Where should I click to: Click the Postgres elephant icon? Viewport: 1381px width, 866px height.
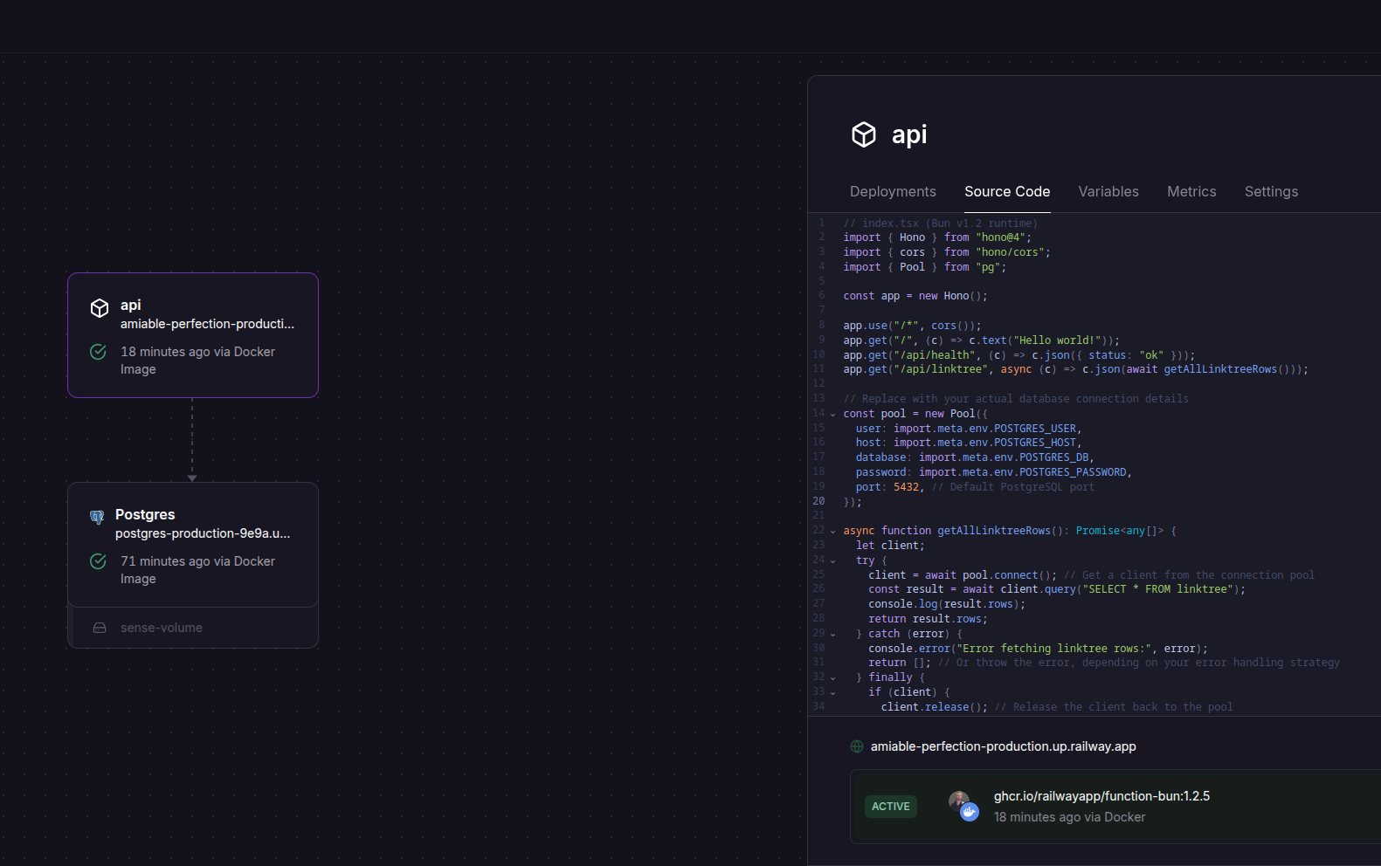coord(97,517)
